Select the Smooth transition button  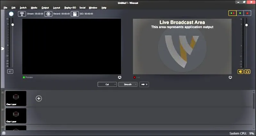(128, 84)
